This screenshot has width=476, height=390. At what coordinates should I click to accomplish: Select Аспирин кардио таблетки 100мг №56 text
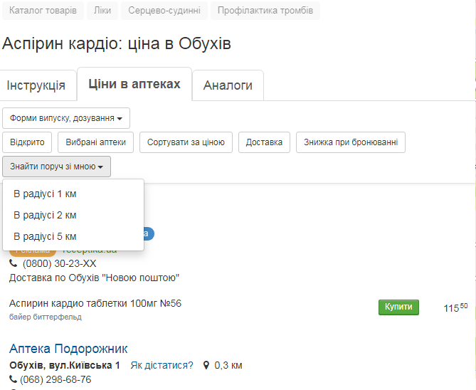pos(95,303)
